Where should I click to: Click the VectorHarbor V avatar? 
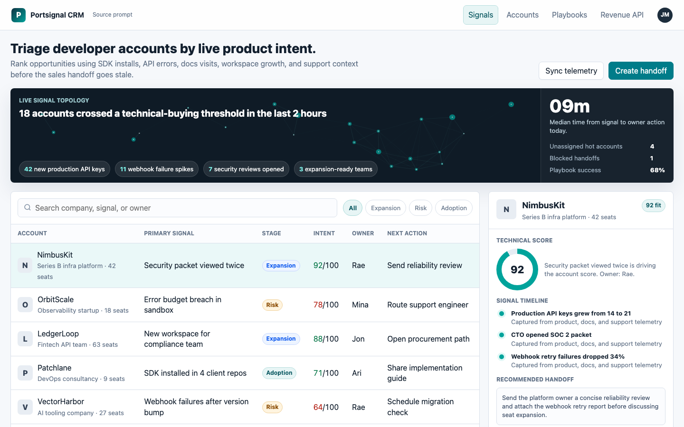pyautogui.click(x=25, y=407)
